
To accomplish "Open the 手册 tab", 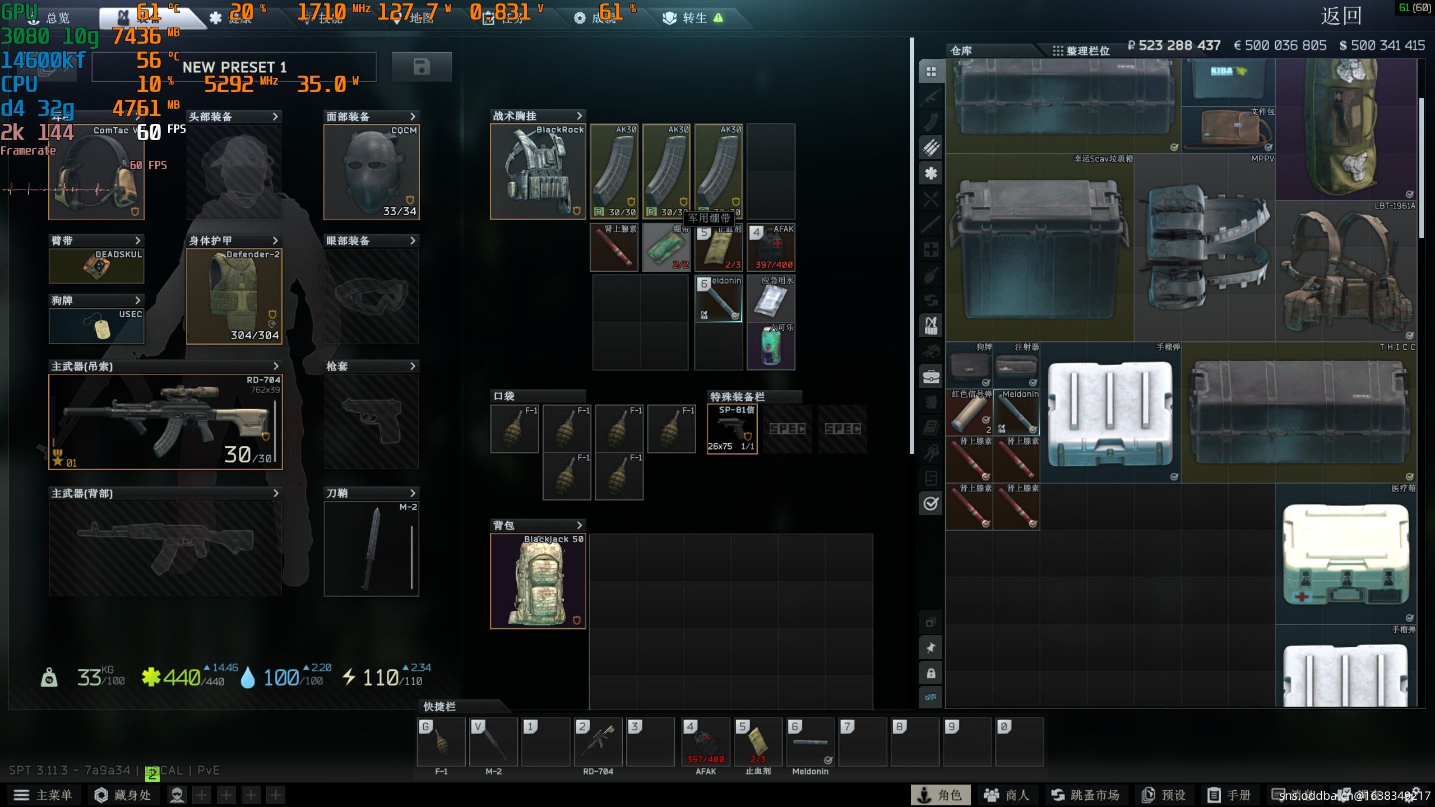I will point(1229,795).
